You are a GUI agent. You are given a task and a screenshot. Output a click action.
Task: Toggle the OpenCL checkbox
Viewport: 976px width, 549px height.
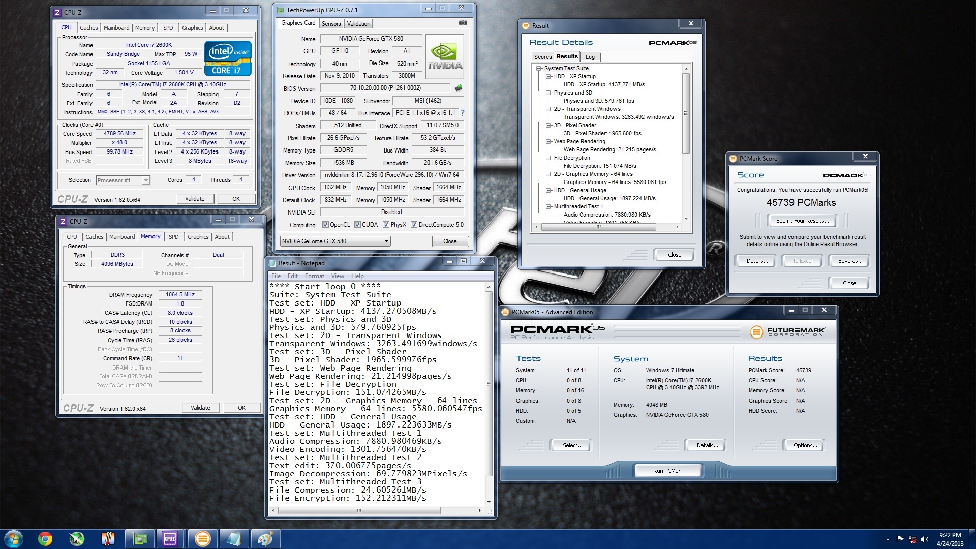(x=325, y=225)
